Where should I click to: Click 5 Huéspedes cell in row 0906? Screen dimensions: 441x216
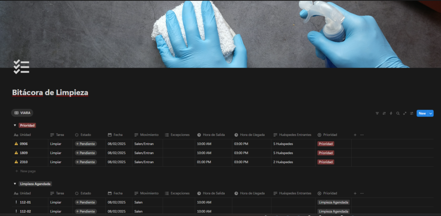point(293,144)
